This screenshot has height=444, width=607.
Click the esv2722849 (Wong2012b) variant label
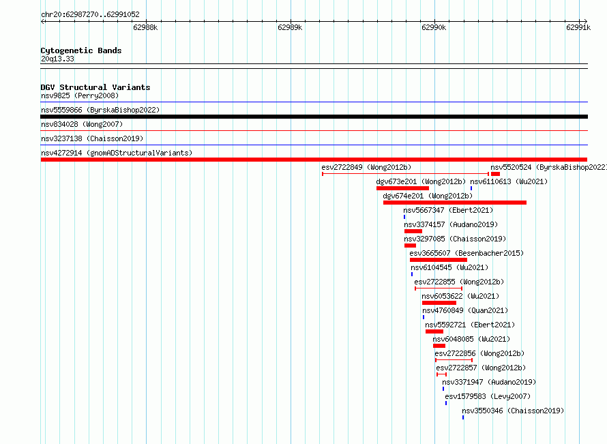(x=366, y=167)
